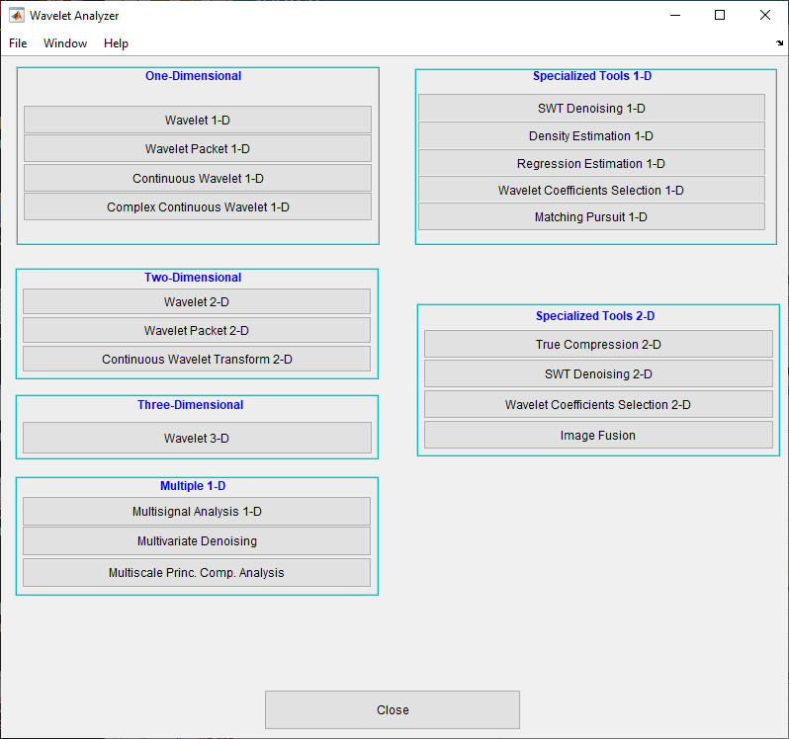This screenshot has width=789, height=739.
Task: Launch SWT Denoising 2-D
Action: [x=598, y=373]
